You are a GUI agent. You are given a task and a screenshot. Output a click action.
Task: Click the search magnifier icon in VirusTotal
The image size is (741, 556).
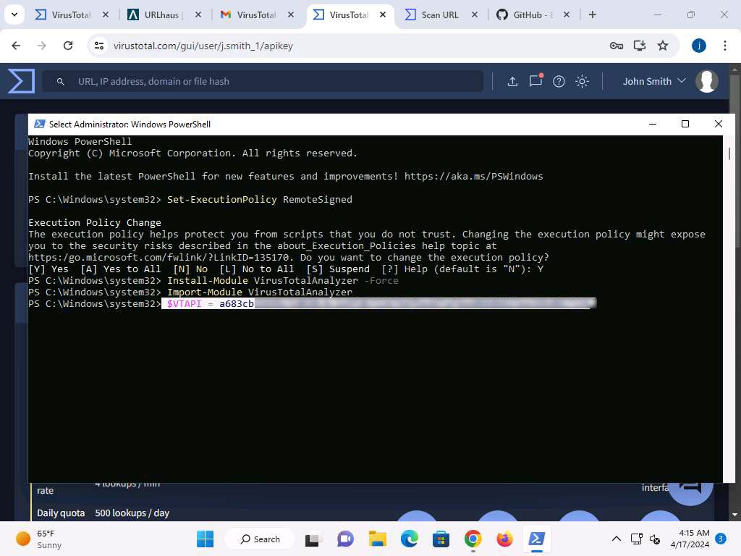61,81
